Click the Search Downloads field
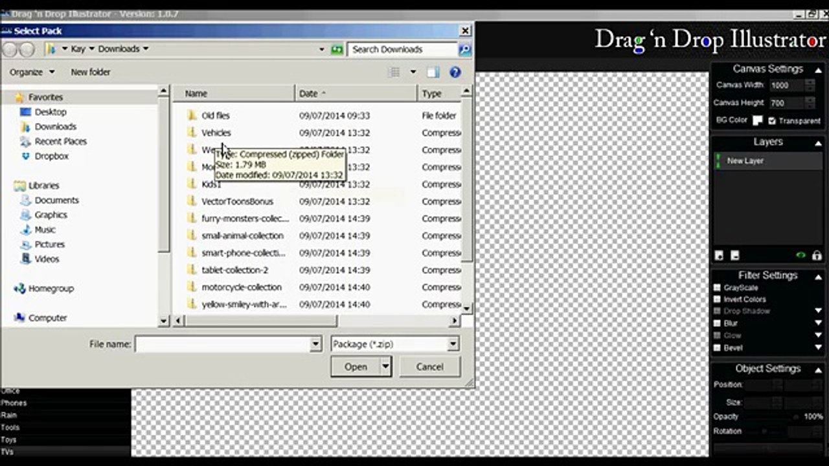 click(403, 49)
